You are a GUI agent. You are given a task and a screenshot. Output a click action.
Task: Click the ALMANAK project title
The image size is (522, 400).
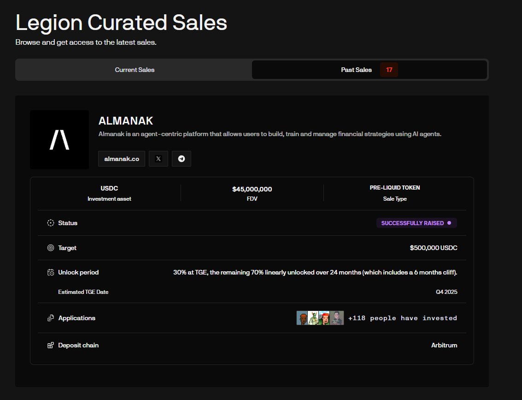point(126,121)
